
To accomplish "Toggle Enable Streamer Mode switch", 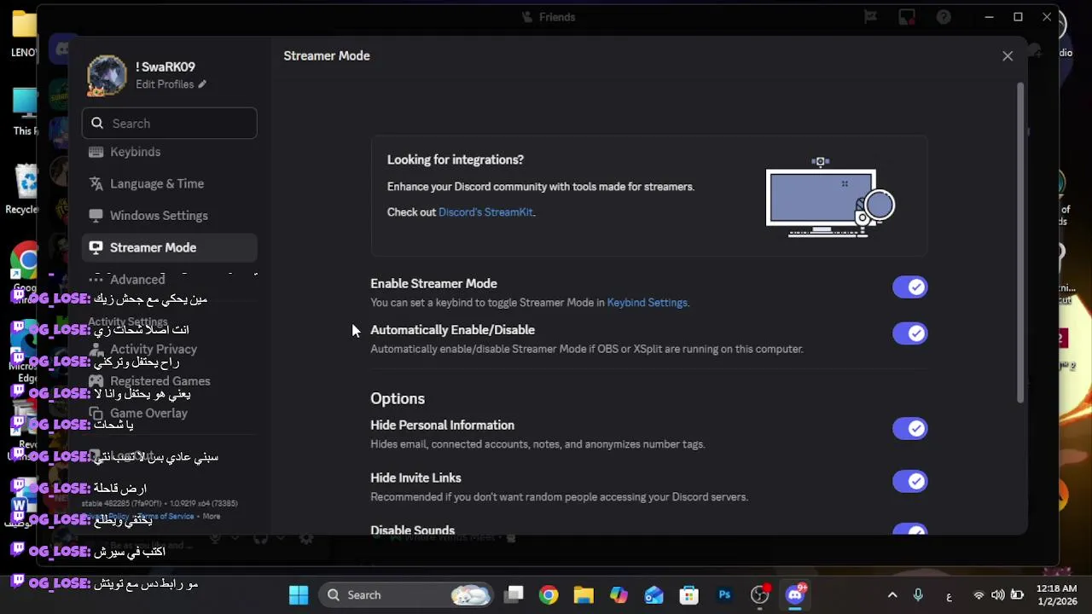I will coord(909,287).
